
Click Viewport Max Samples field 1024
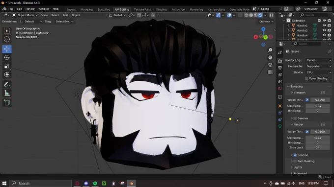pos(318,106)
